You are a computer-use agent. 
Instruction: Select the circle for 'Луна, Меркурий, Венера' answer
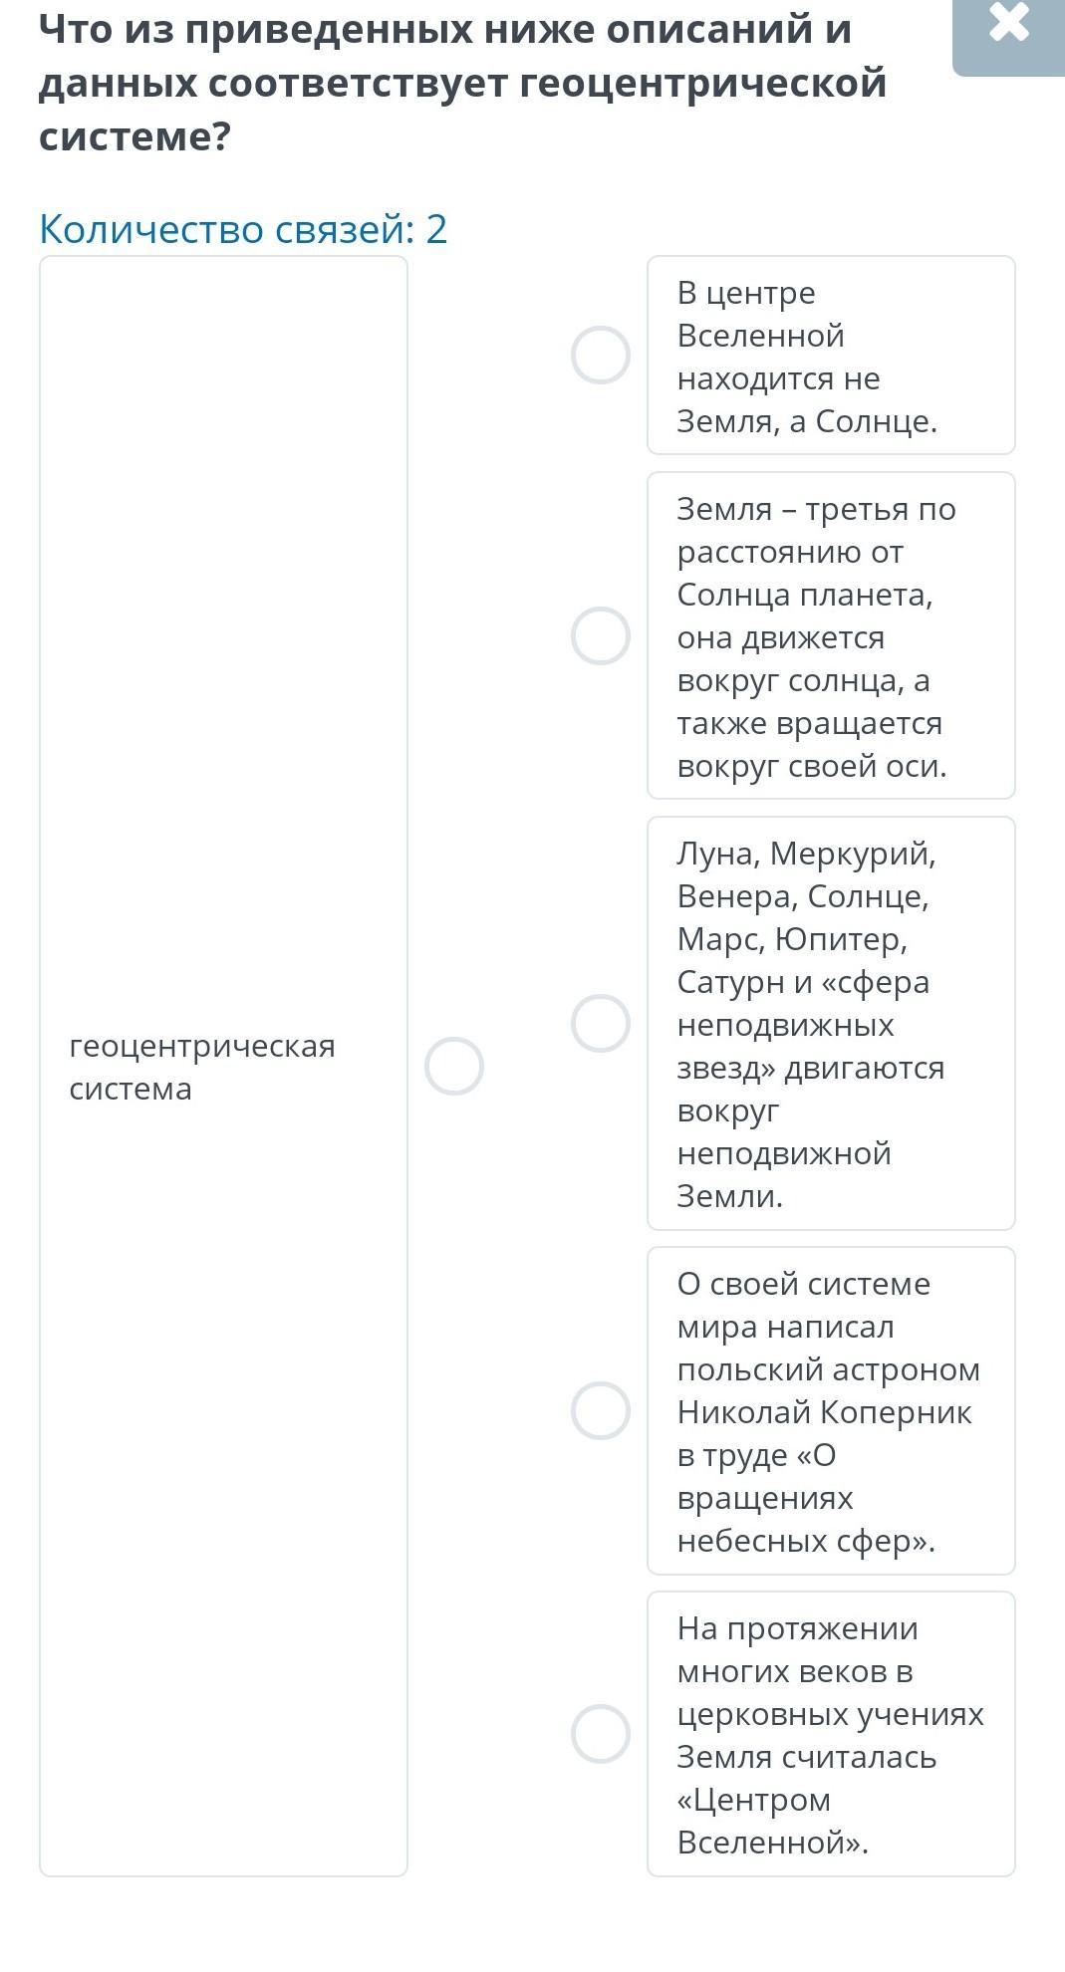tap(601, 1023)
